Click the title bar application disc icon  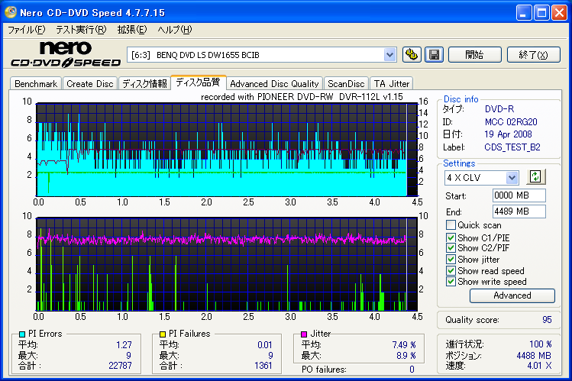[13, 13]
